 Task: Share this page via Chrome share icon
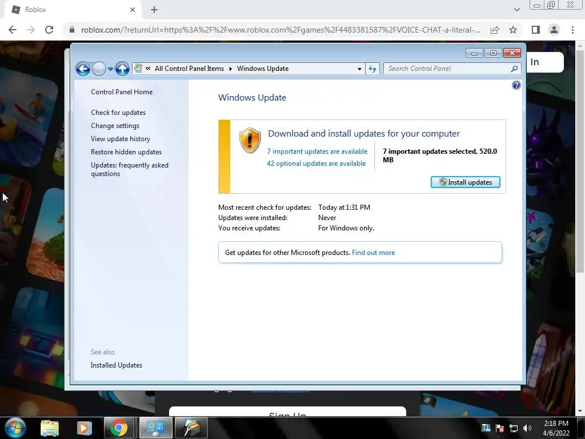[495, 30]
